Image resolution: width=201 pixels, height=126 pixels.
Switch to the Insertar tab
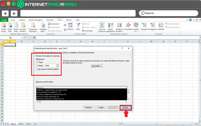coord(22,20)
